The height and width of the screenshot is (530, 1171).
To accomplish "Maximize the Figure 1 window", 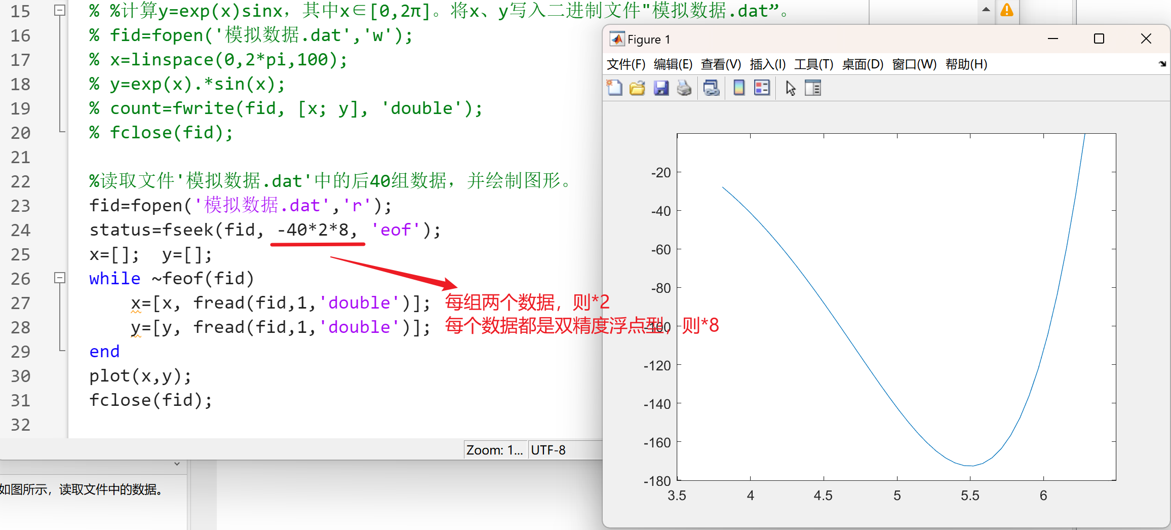I will [1099, 39].
